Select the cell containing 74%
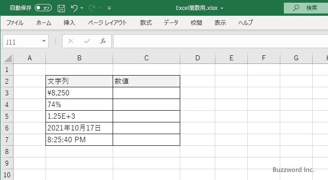328x180 pixels. [x=79, y=104]
